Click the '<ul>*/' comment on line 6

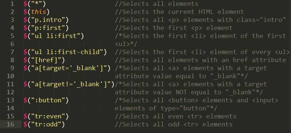[126, 44]
